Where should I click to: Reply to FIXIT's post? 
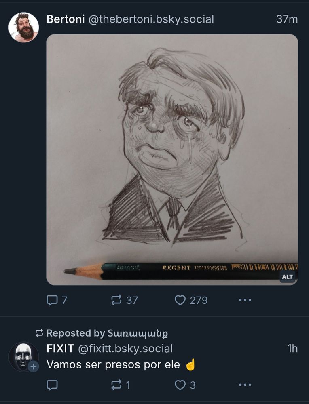click(52, 385)
